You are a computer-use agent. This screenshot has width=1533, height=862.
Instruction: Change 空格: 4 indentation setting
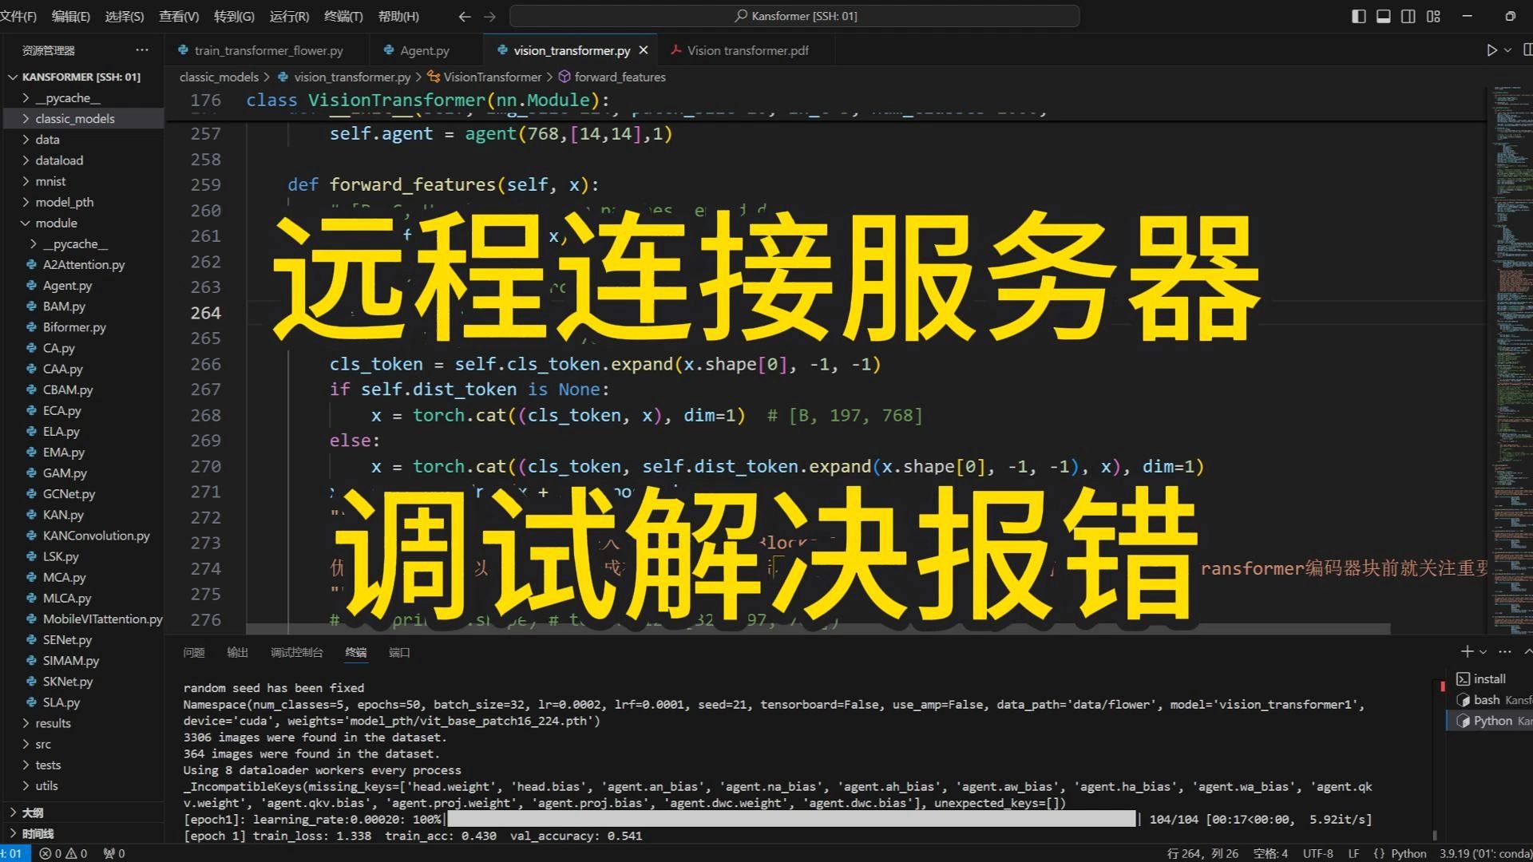click(x=1270, y=853)
